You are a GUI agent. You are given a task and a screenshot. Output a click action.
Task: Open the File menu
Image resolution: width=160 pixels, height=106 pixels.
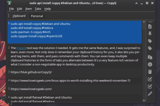pyautogui.click(x=11, y=9)
